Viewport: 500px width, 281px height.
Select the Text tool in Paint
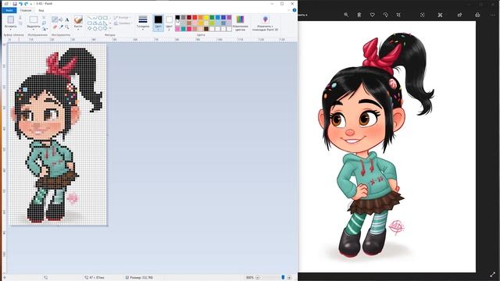[67, 20]
